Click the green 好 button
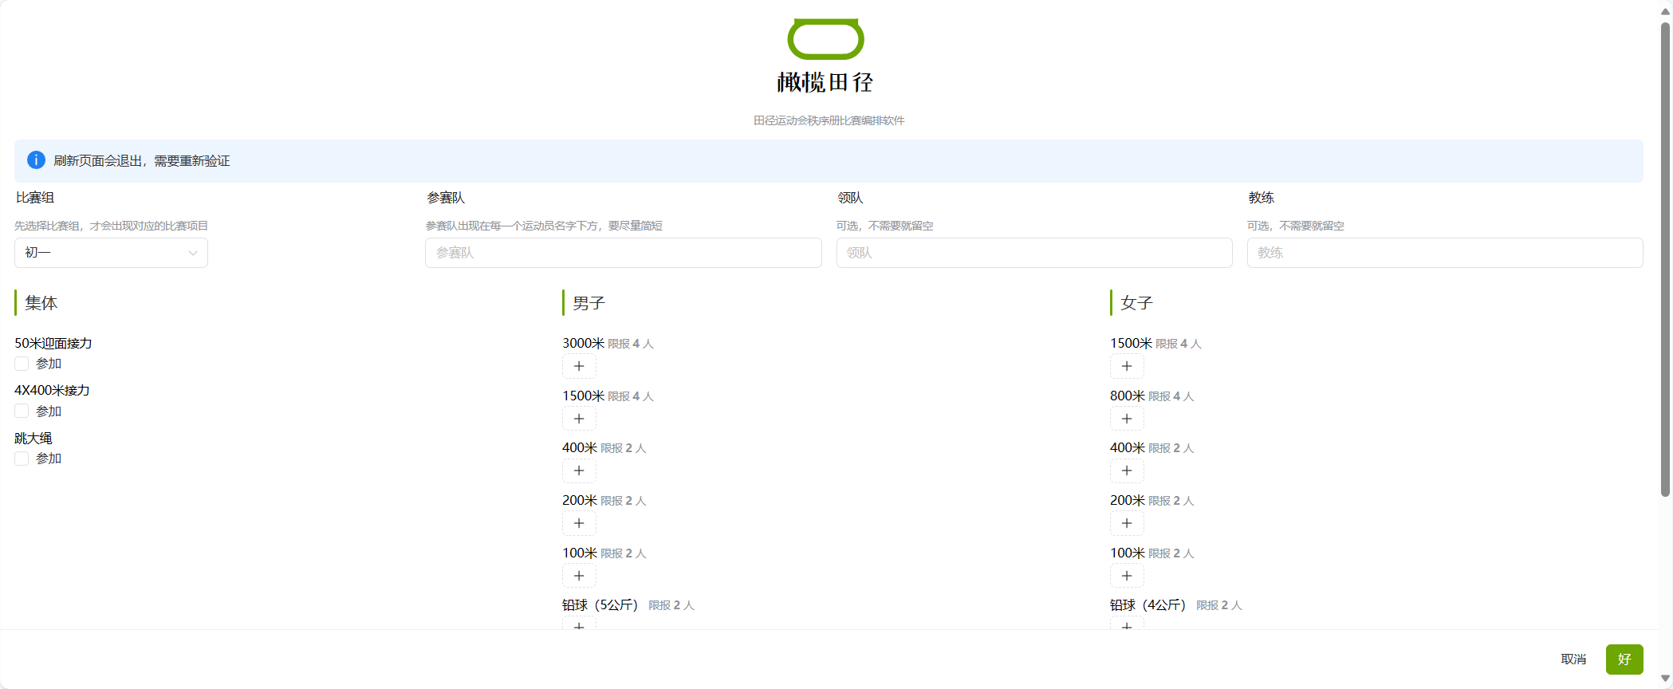Image resolution: width=1673 pixels, height=689 pixels. pos(1624,659)
